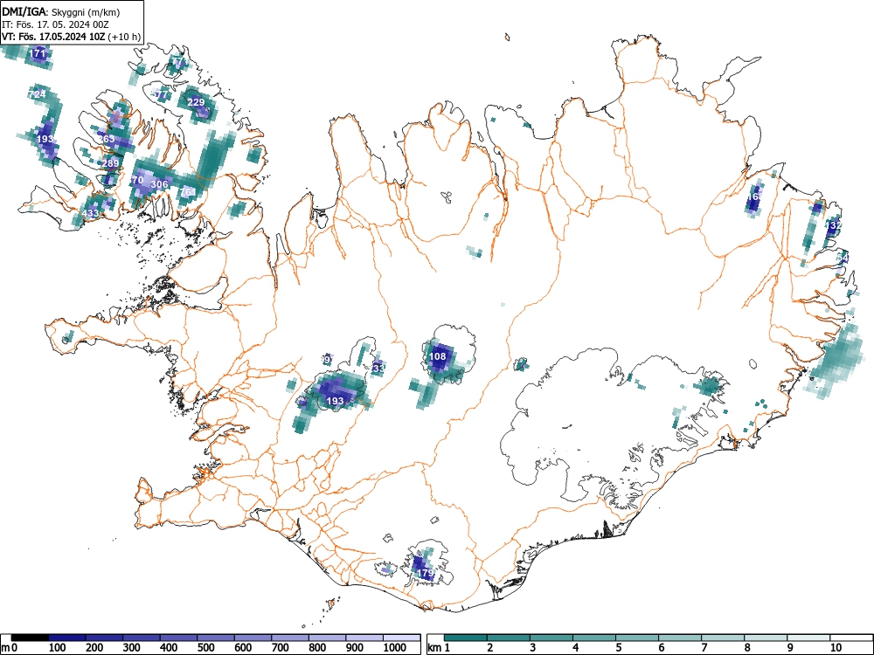Click the 193 value below the 724 label
874x655 pixels.
[x=45, y=139]
